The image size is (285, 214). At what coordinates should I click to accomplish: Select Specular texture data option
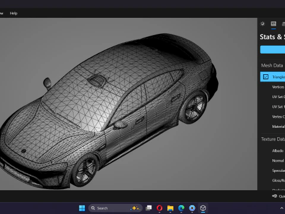click(278, 171)
